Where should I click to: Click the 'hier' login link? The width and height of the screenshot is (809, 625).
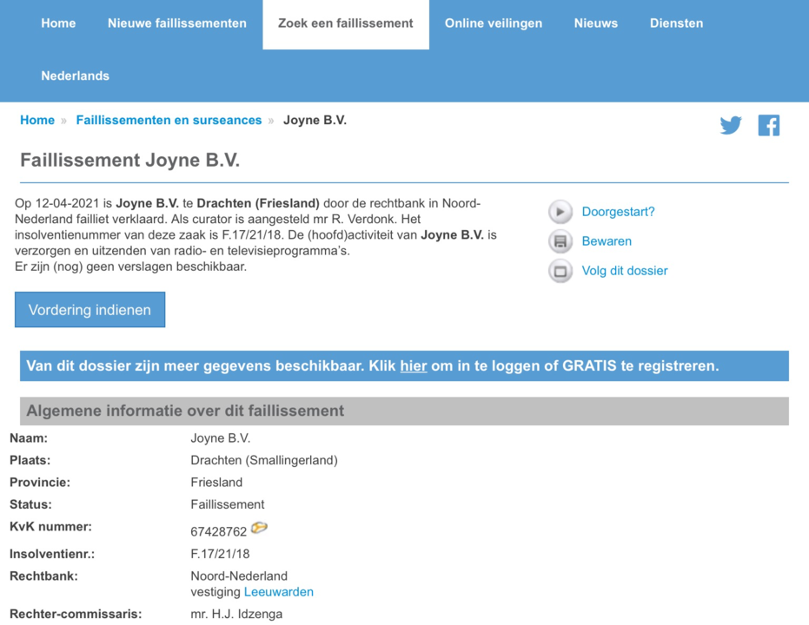click(x=413, y=366)
